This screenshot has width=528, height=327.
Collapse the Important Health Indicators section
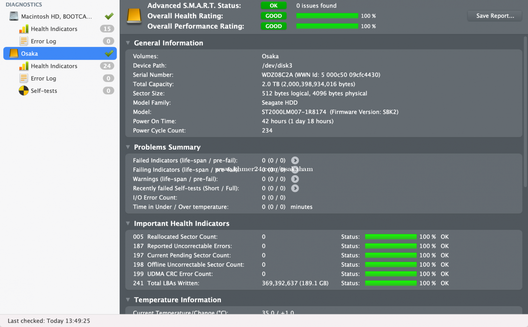point(128,224)
